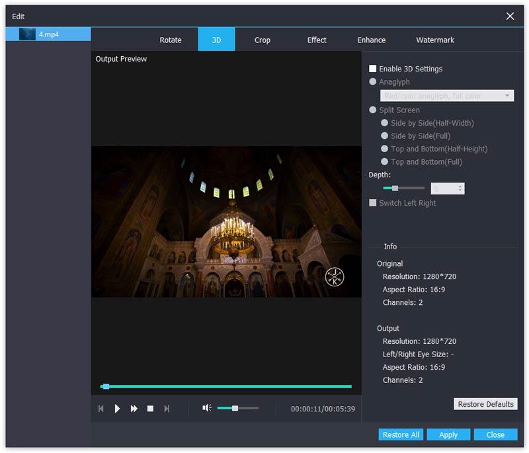This screenshot has height=453, width=529.
Task: Select the Anaglyph radio option
Action: (x=373, y=82)
